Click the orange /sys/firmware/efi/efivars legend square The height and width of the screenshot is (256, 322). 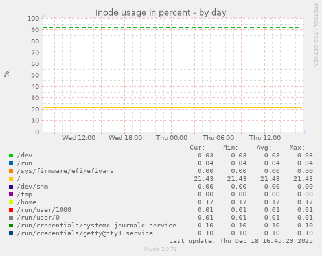tap(11, 171)
